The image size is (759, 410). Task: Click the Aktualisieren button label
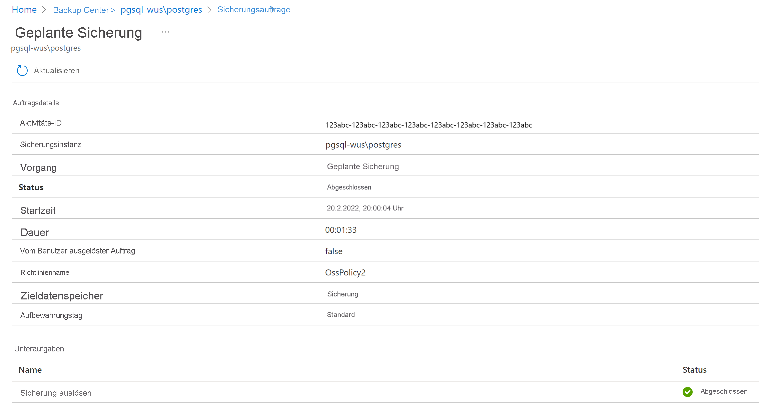click(56, 71)
